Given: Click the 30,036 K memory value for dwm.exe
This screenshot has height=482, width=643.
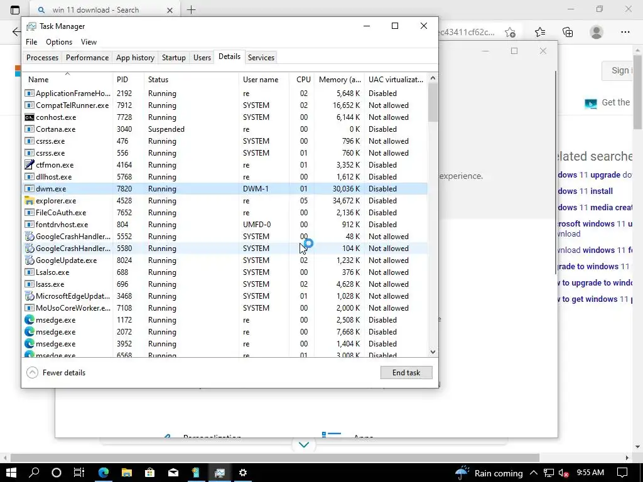Looking at the screenshot, I should click(346, 189).
